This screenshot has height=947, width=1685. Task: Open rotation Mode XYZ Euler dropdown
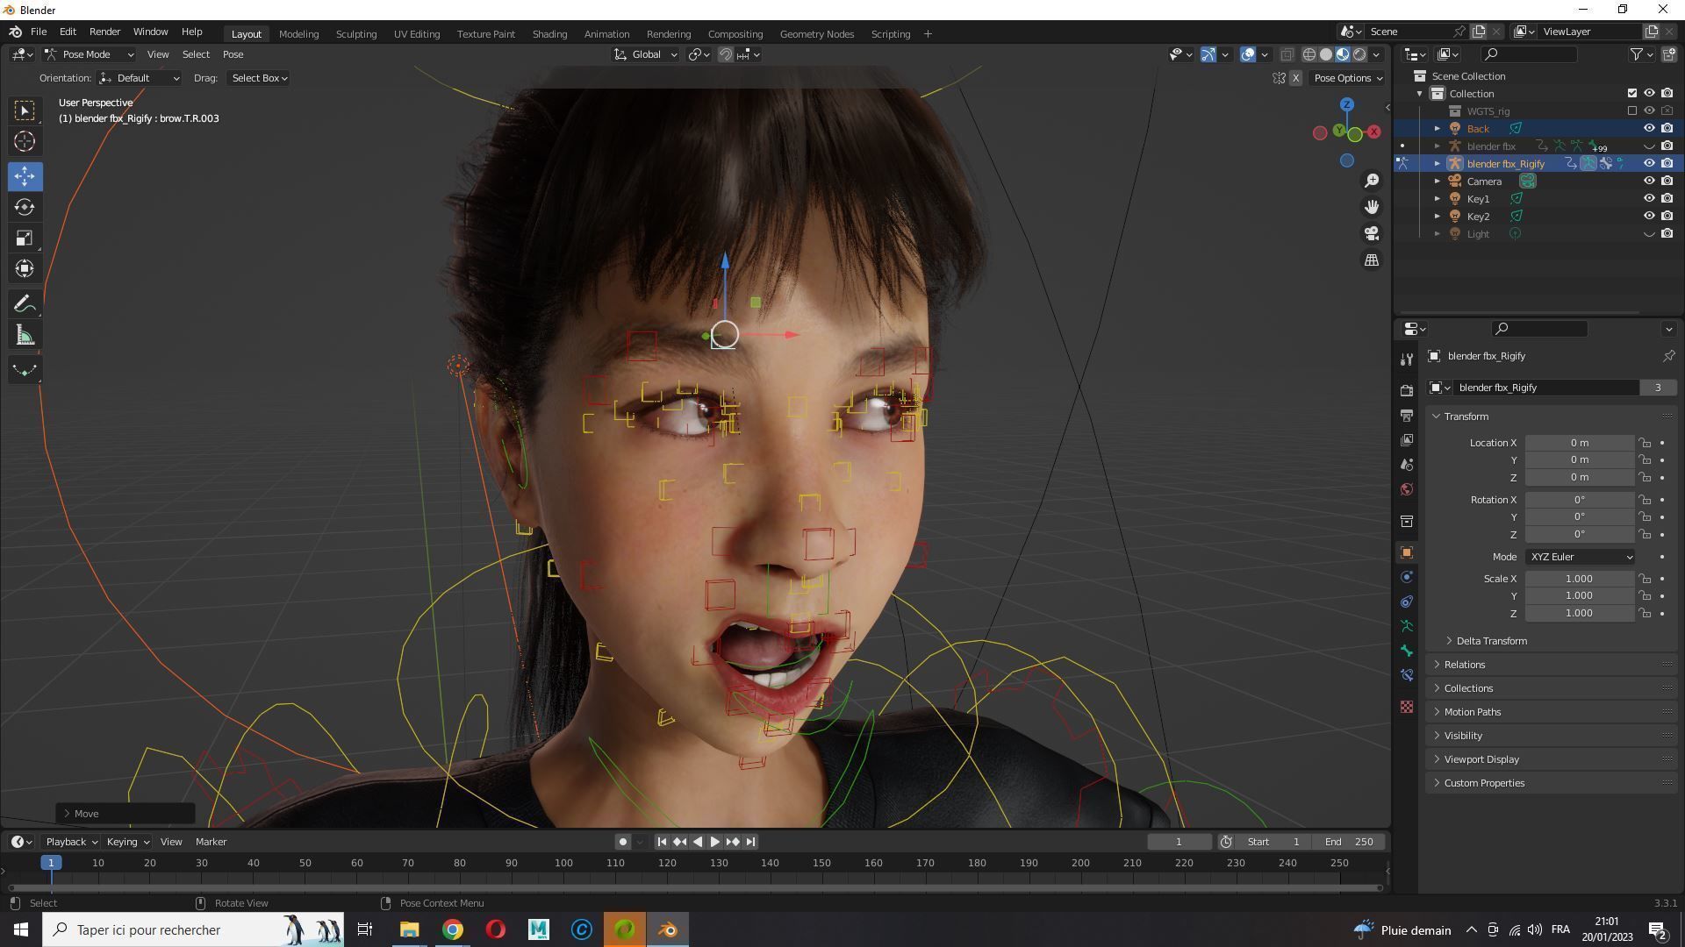click(1581, 557)
